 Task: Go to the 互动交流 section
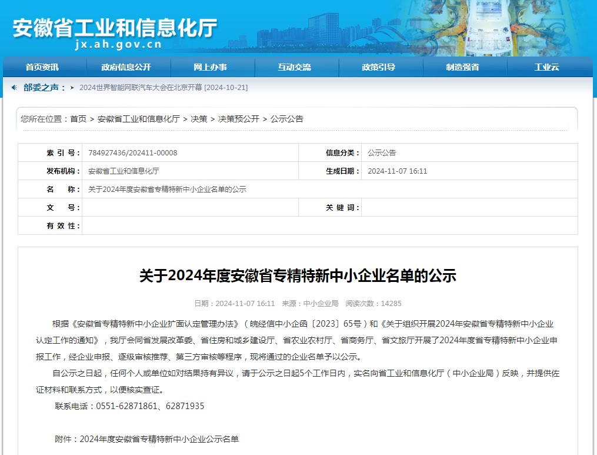pos(294,67)
